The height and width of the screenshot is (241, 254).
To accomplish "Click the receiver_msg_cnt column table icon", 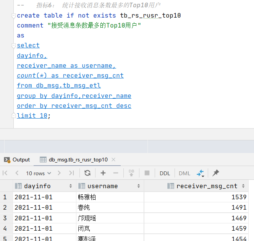I will (171, 186).
